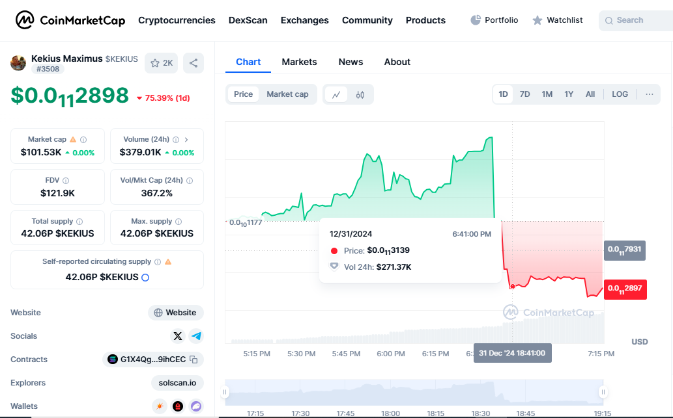Open Market cap info icon
673x418 pixels.
point(83,140)
